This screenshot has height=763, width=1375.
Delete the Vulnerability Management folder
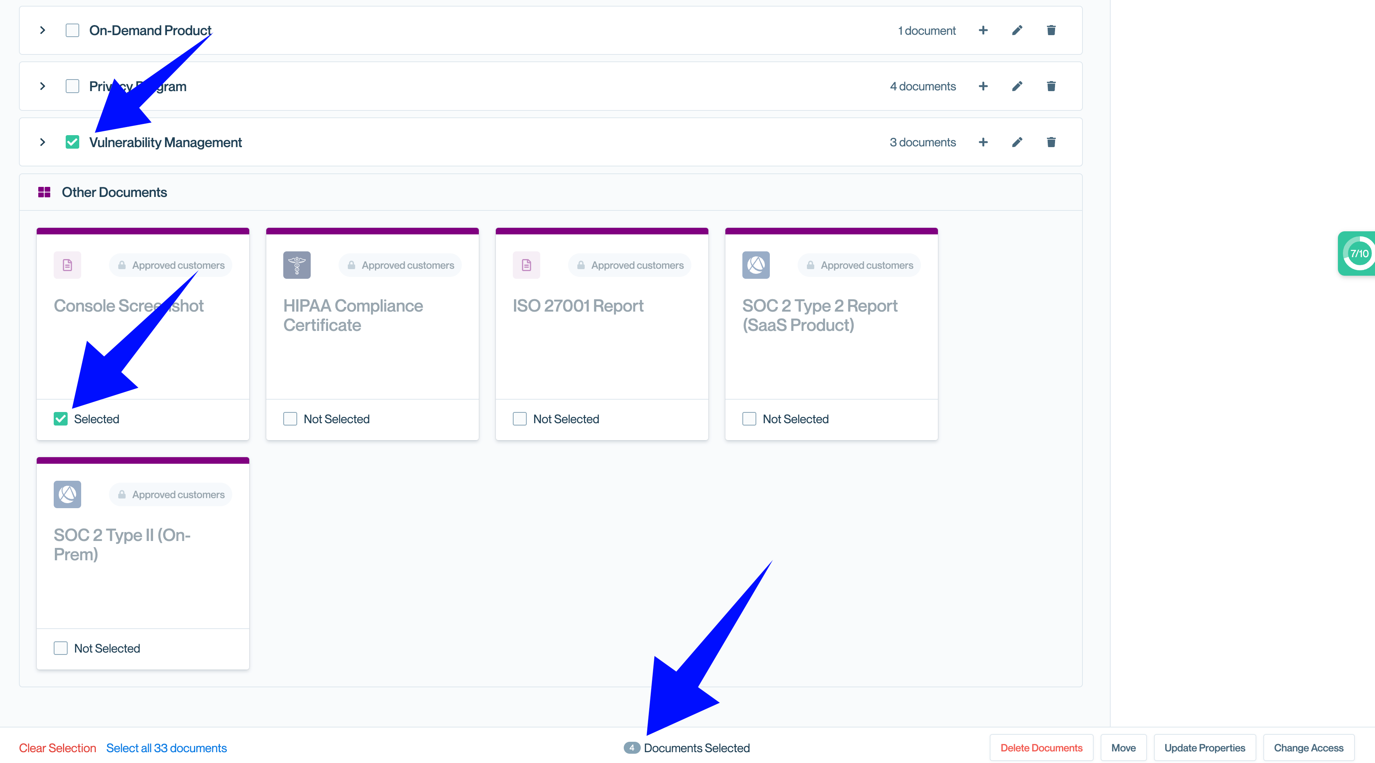(x=1051, y=142)
